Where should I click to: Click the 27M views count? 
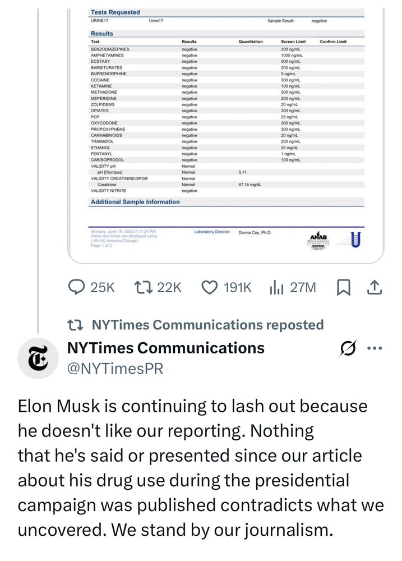pyautogui.click(x=303, y=288)
